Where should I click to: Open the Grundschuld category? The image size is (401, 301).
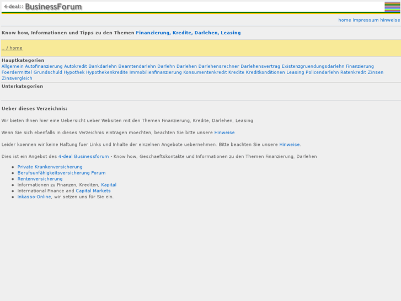(x=48, y=72)
